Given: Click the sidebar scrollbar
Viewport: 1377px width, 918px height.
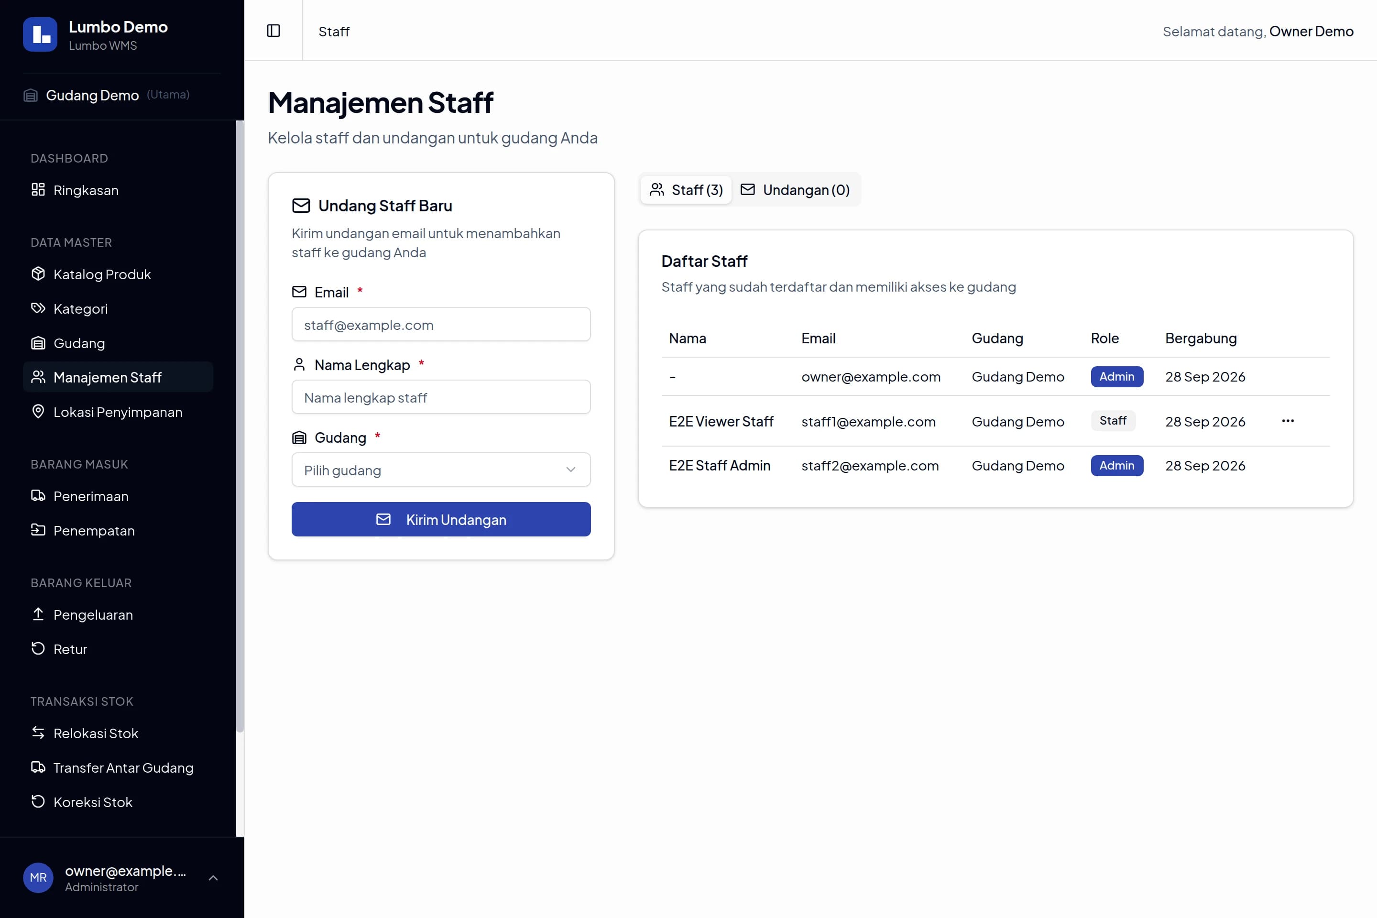Looking at the screenshot, I should pyautogui.click(x=240, y=426).
